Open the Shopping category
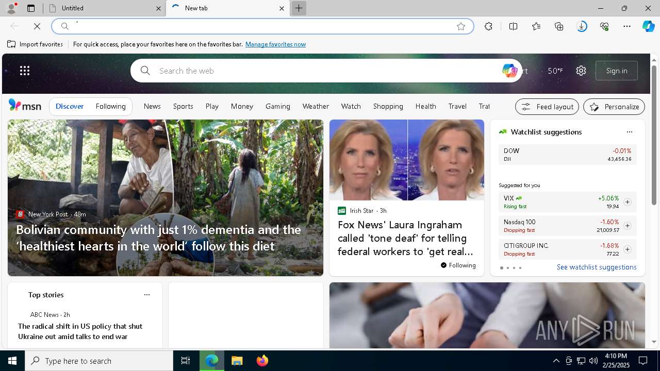This screenshot has width=660, height=371. (x=388, y=106)
